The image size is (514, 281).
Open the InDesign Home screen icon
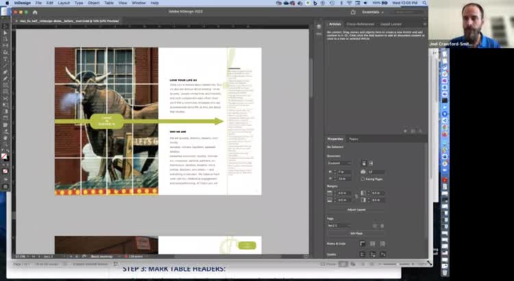(x=35, y=12)
